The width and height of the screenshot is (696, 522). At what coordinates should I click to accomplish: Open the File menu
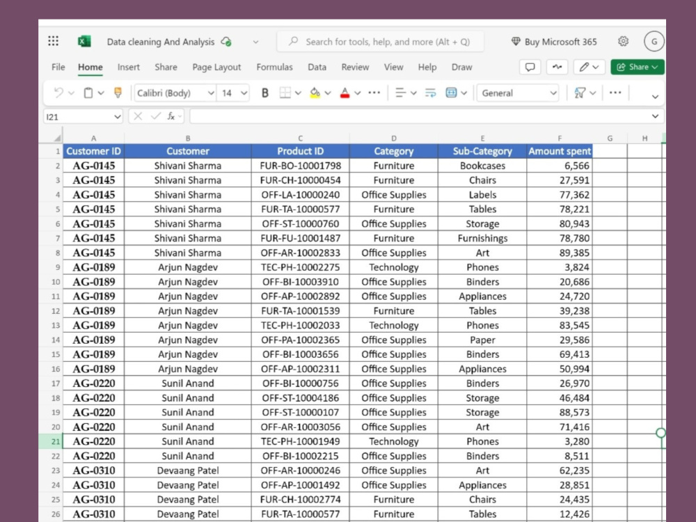tap(58, 67)
